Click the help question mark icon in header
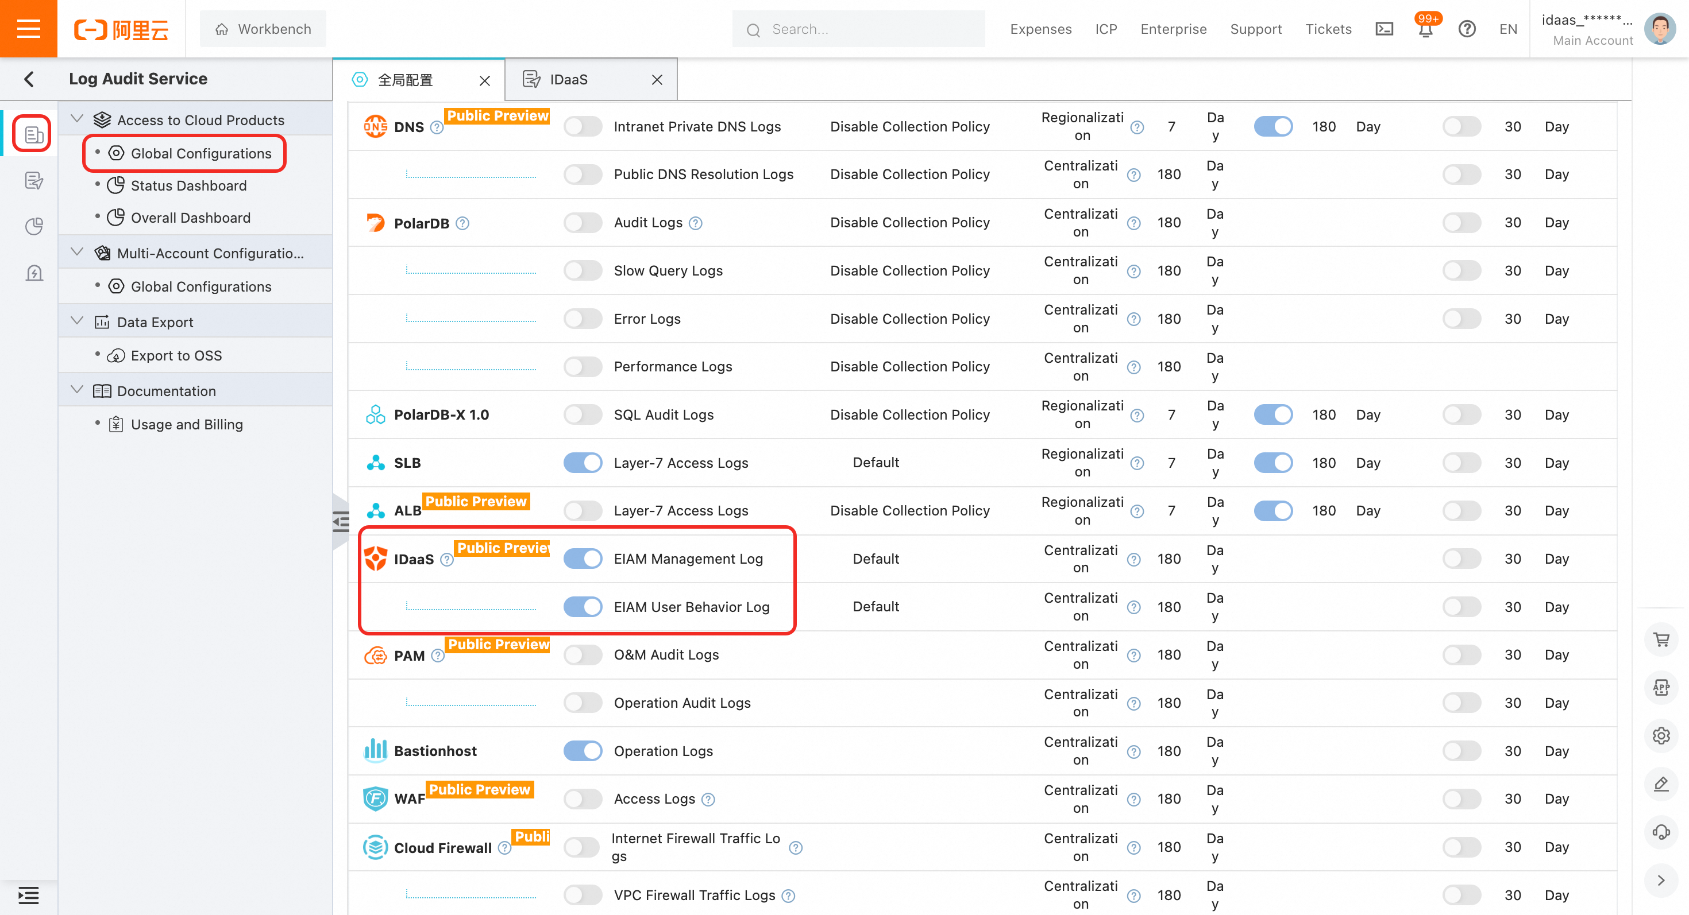Viewport: 1689px width, 915px height. (x=1467, y=29)
